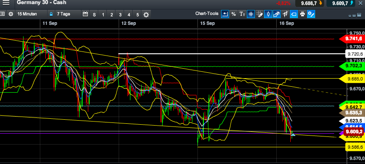
Task: Open the calendar date picker
Action: point(86,14)
